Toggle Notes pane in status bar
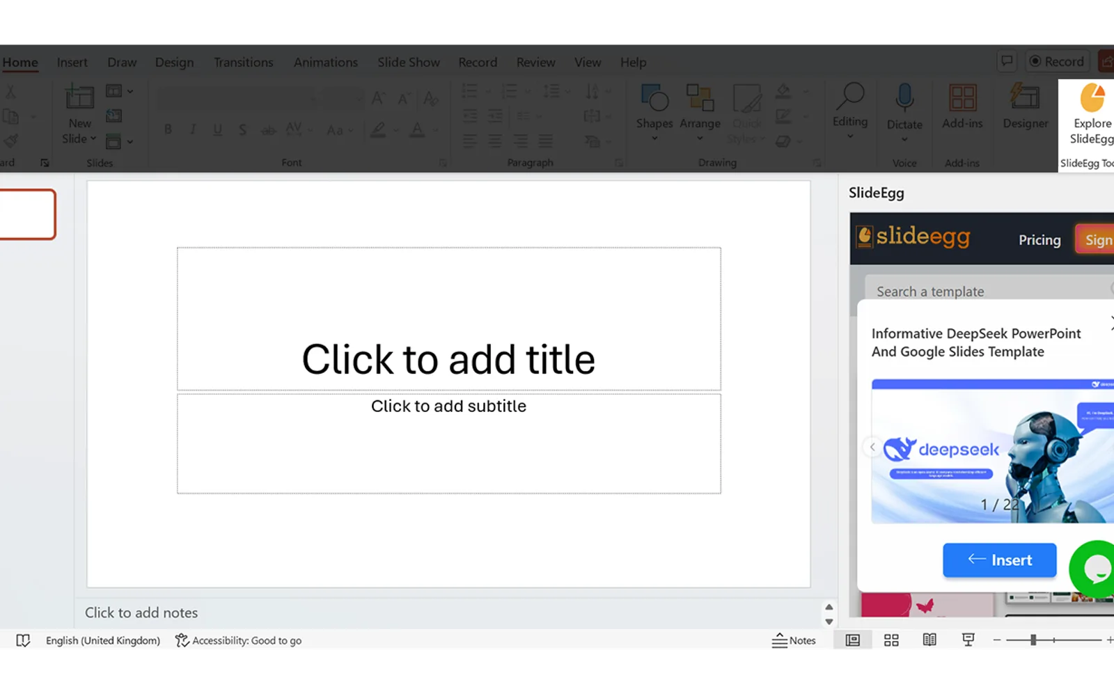The width and height of the screenshot is (1114, 696). [794, 640]
